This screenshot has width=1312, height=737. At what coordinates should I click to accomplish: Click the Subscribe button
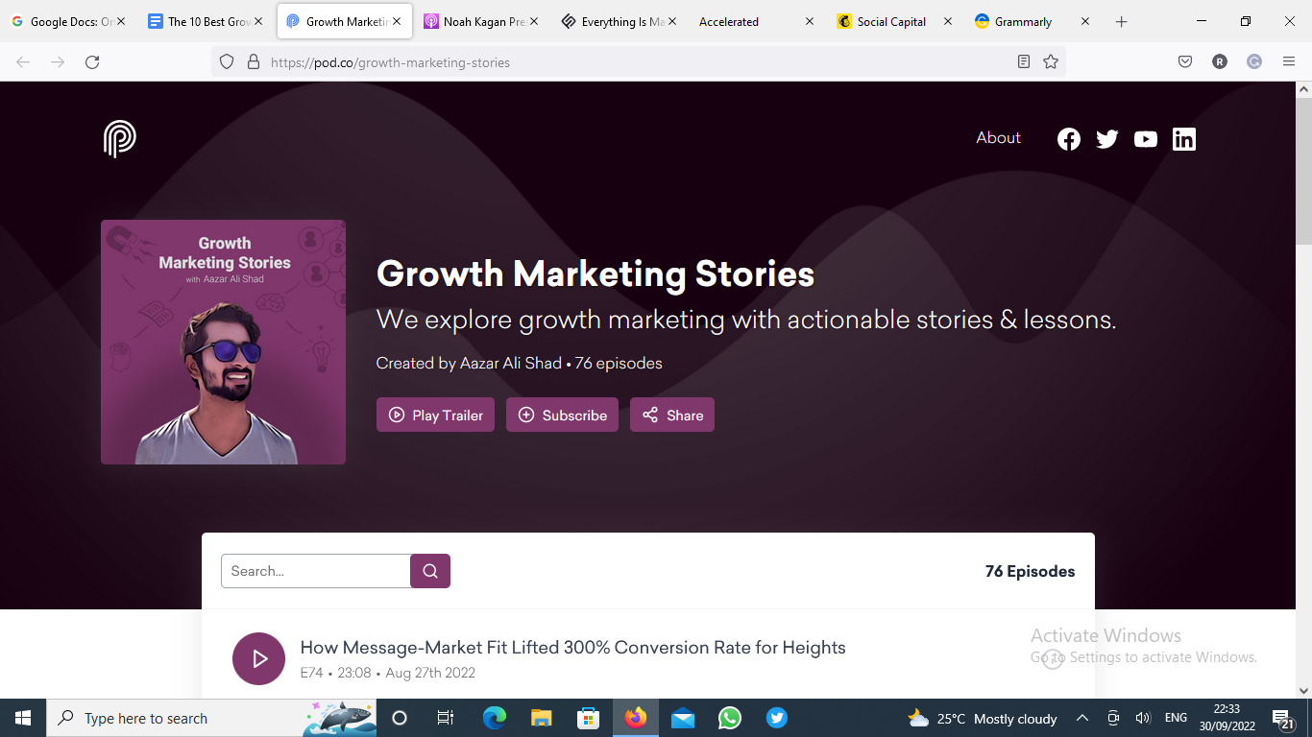(x=562, y=415)
